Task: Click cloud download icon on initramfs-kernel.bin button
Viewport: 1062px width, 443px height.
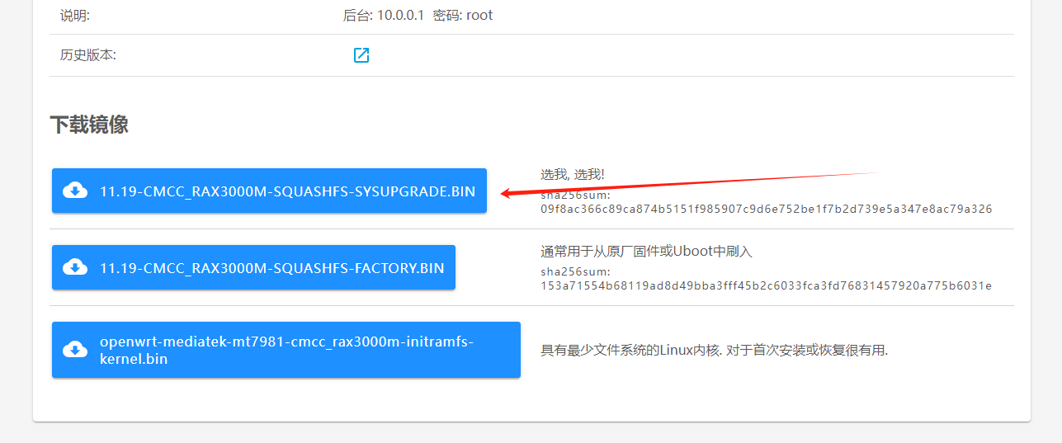Action: coord(75,350)
